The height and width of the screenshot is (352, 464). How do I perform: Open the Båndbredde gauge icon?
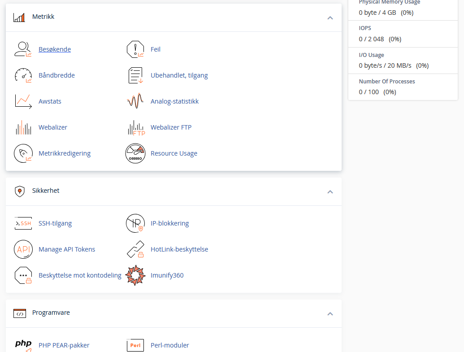[x=23, y=75]
